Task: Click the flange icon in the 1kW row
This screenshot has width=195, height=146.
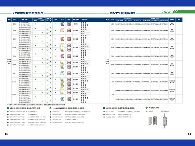Action: coord(62,73)
